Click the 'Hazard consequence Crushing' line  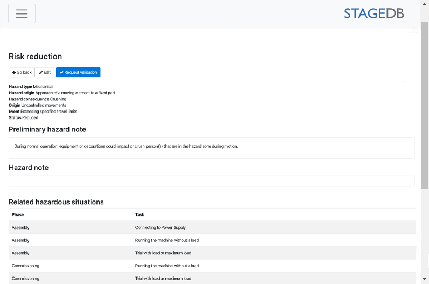coord(38,99)
